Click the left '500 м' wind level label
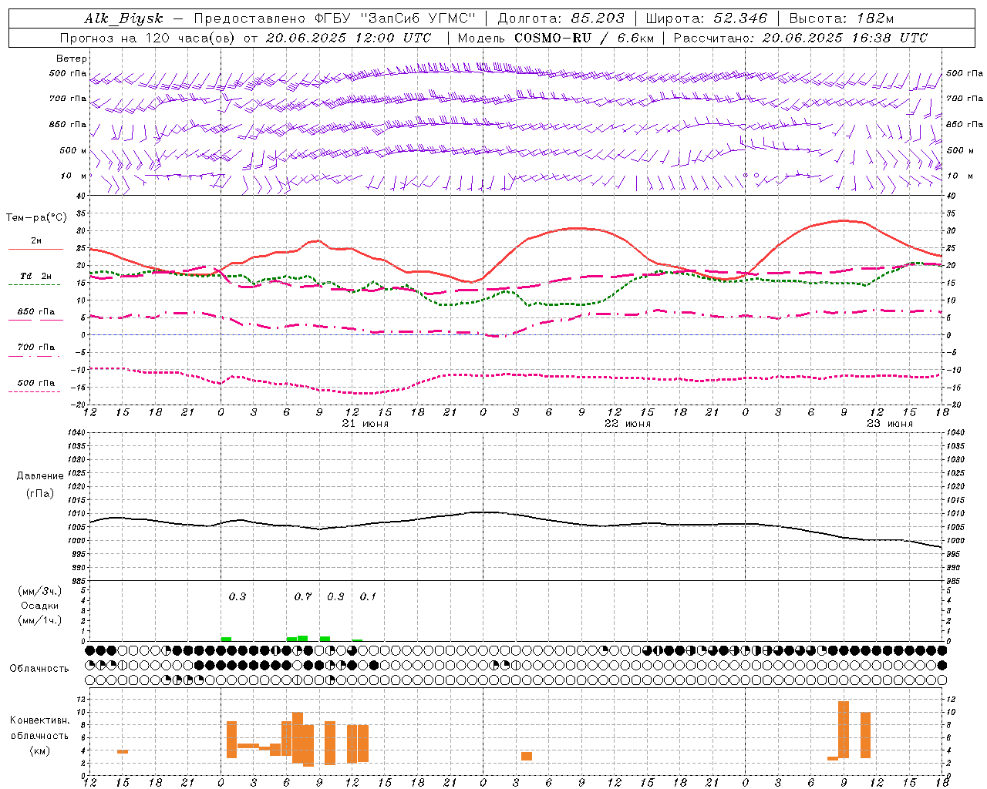This screenshot has width=987, height=789. [x=73, y=150]
